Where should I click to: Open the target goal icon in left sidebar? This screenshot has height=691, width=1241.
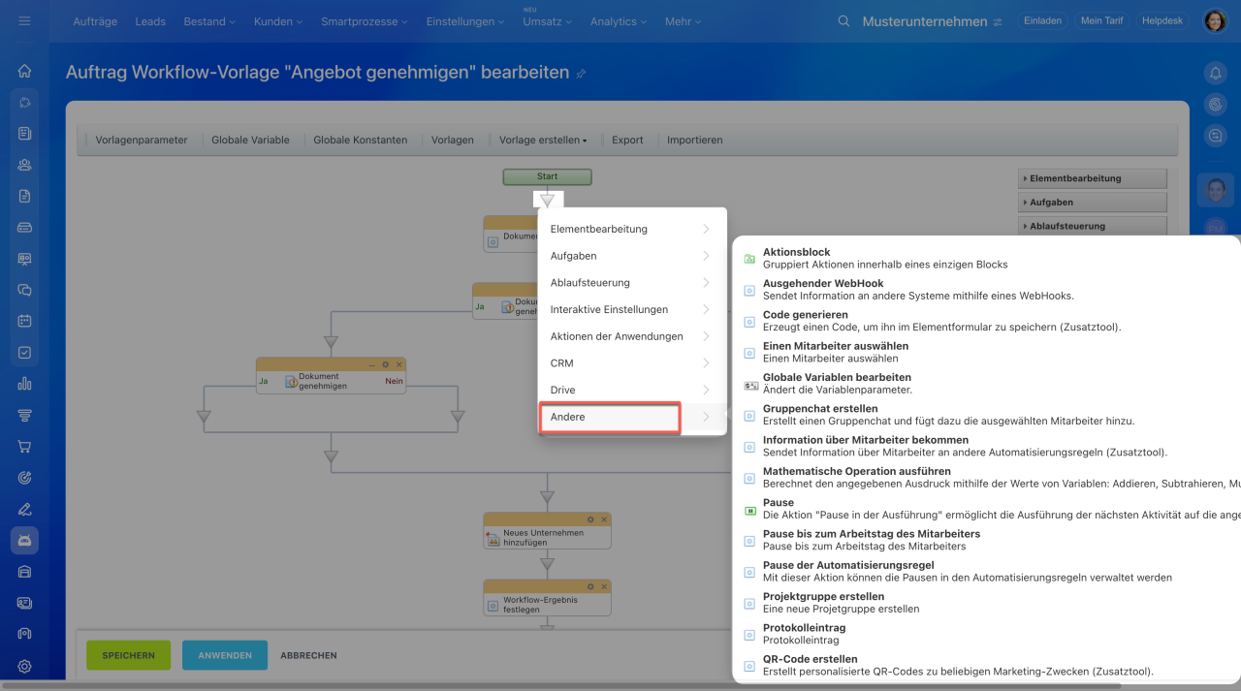(x=24, y=478)
